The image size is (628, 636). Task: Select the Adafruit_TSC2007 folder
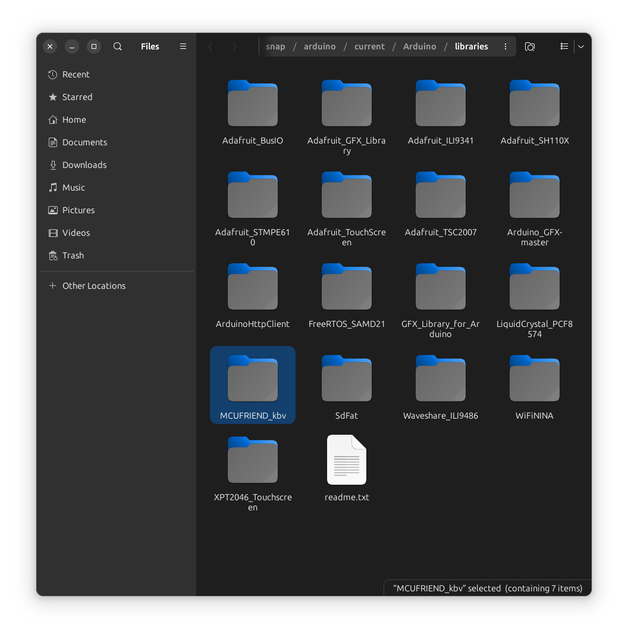(x=441, y=204)
